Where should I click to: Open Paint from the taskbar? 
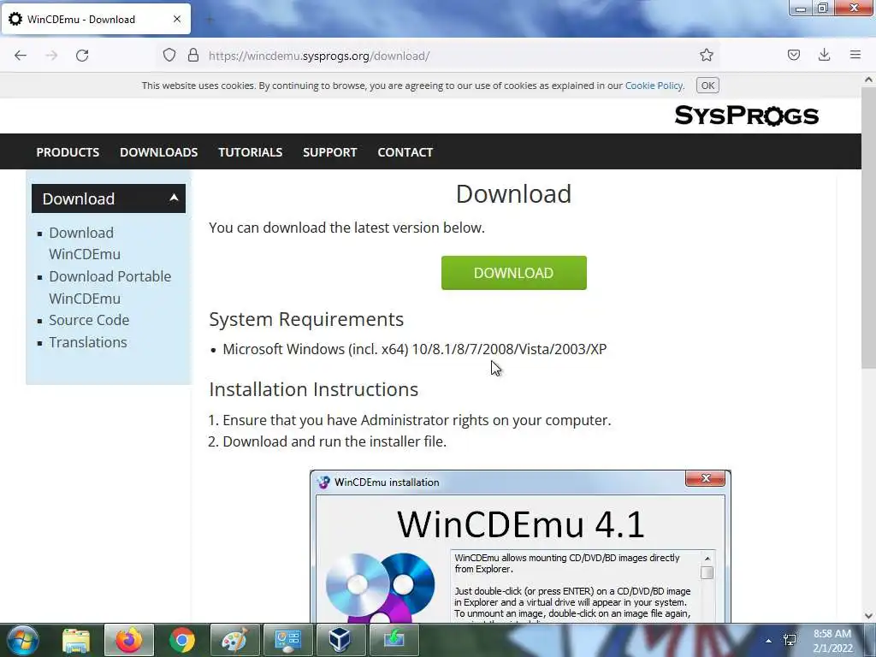(x=234, y=640)
